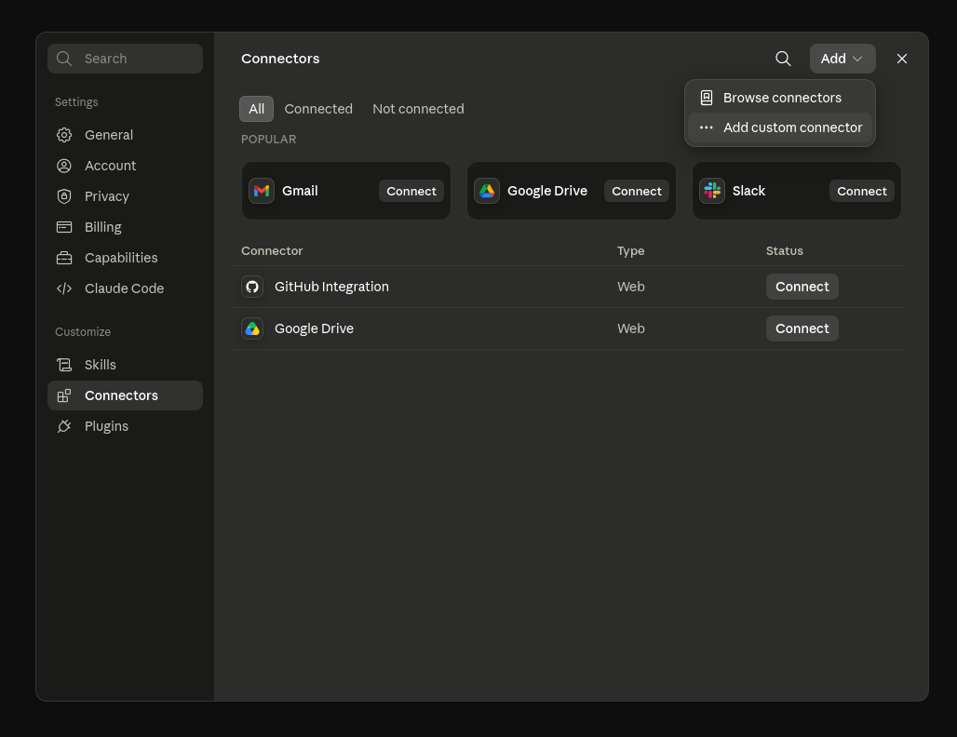957x737 pixels.
Task: Open Billing settings
Action: pos(125,227)
